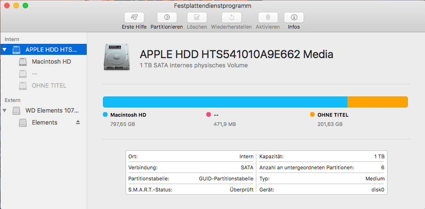This screenshot has height=209, width=425.
Task: Click the orange OHNE TITEL bar segment
Action: pyautogui.click(x=377, y=102)
